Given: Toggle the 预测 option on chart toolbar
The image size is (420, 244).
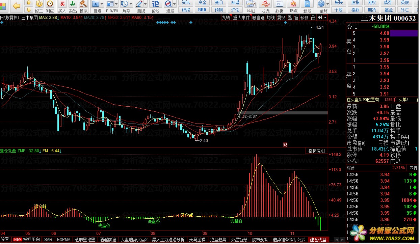Looking at the screenshot, I should (x=305, y=18).
